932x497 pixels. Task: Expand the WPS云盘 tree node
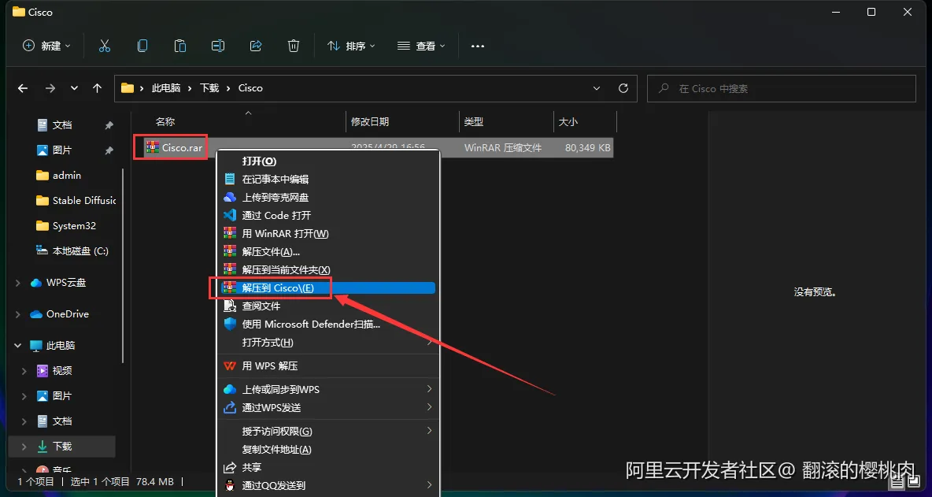[x=18, y=283]
